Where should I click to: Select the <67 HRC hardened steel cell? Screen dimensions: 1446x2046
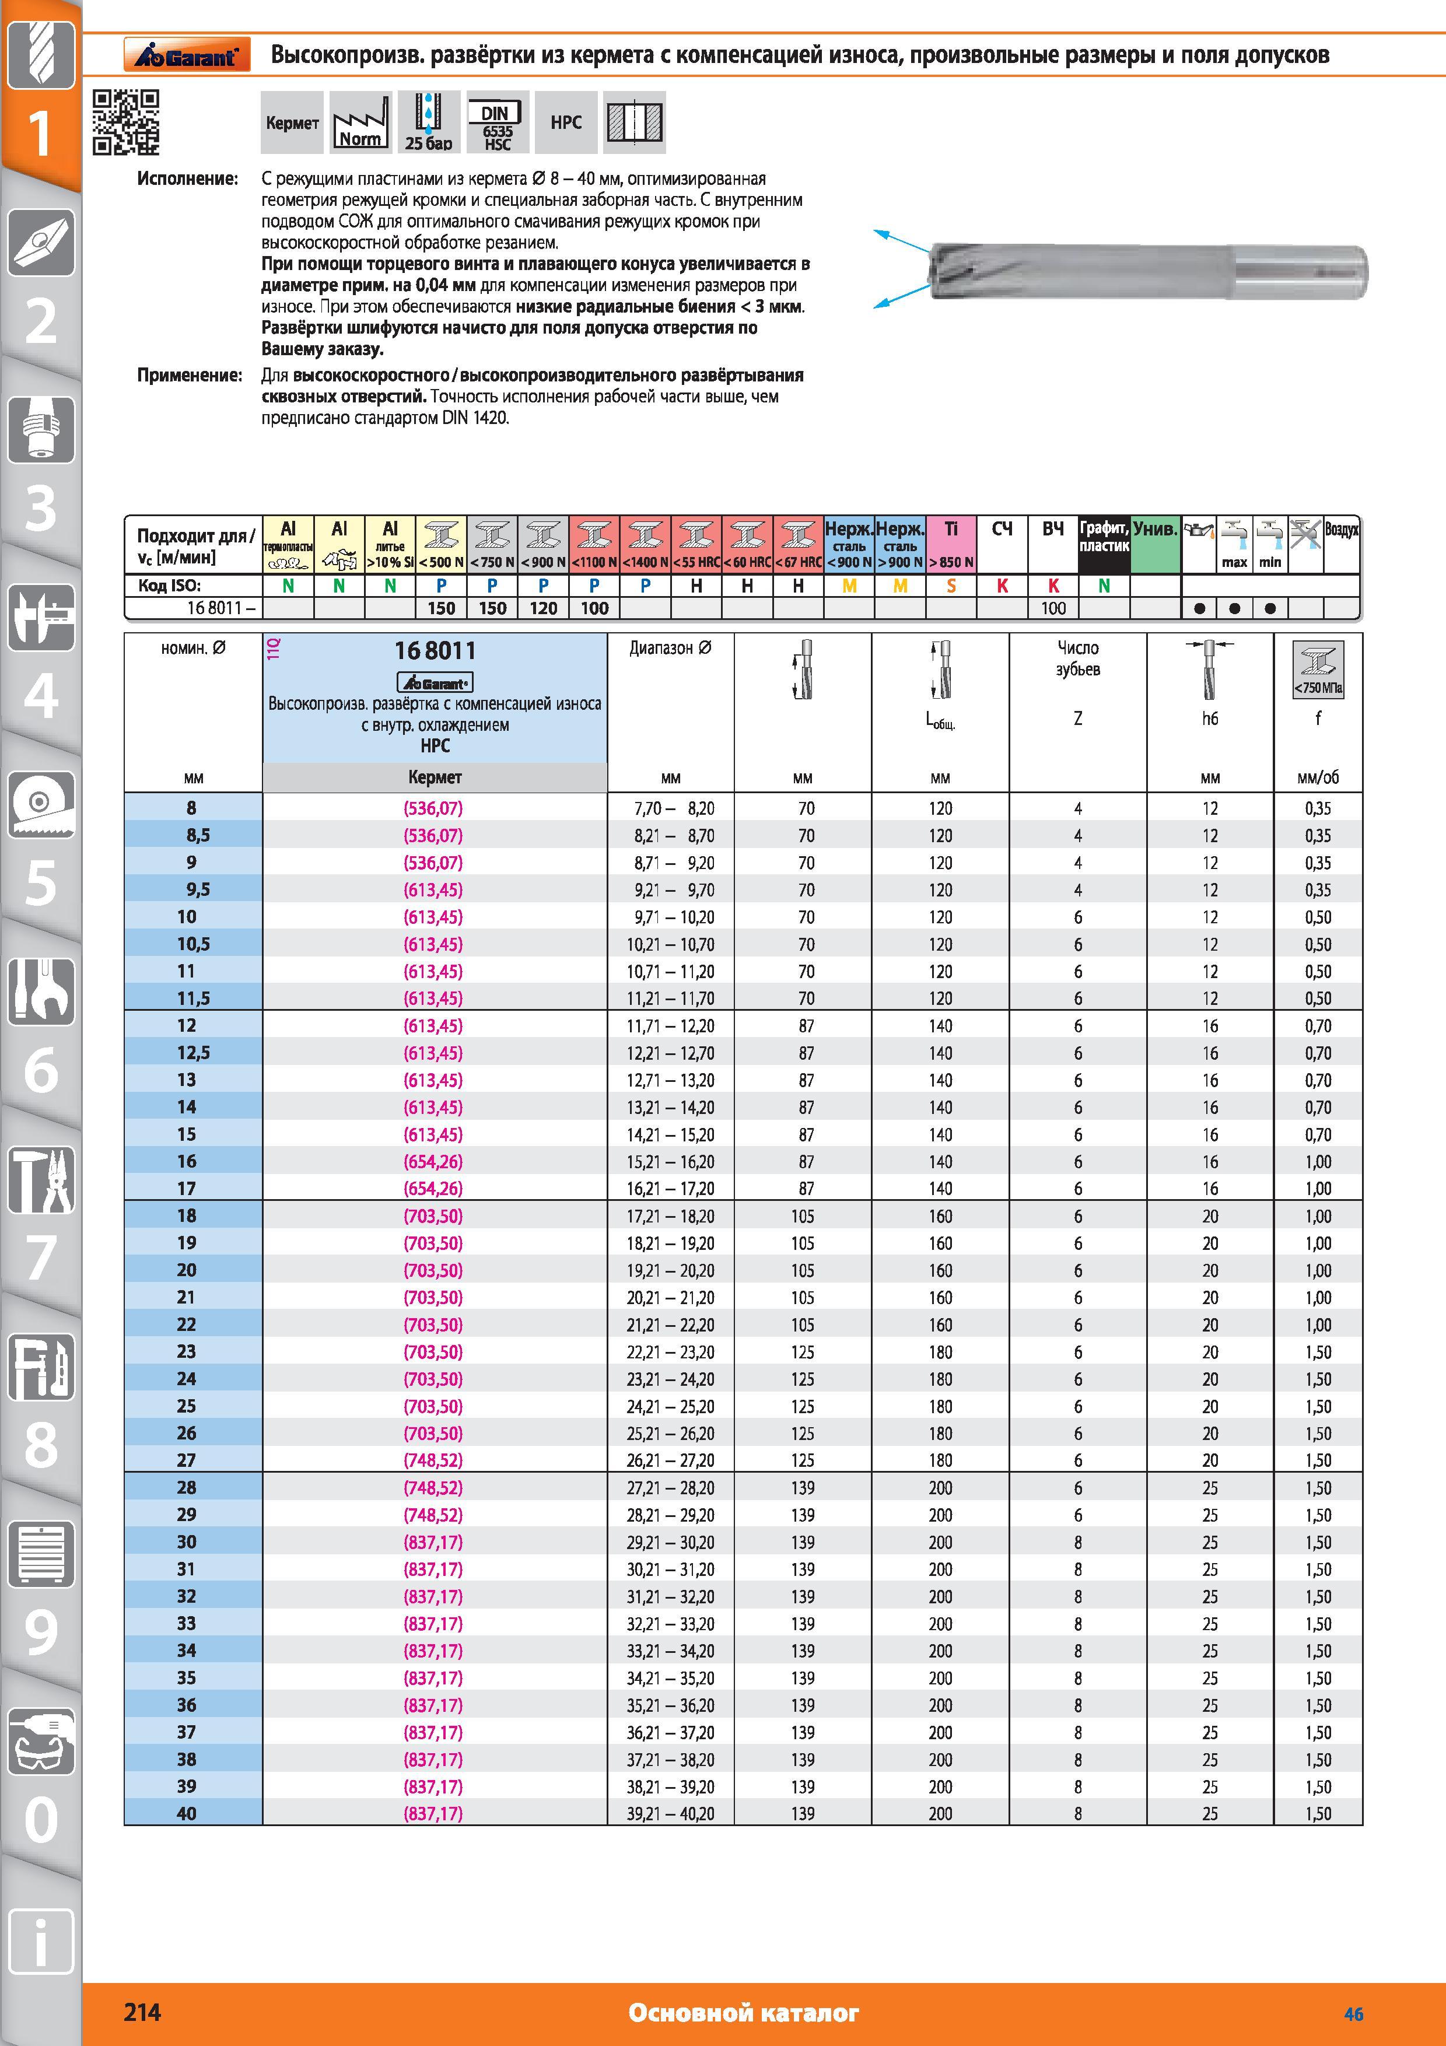[x=799, y=544]
